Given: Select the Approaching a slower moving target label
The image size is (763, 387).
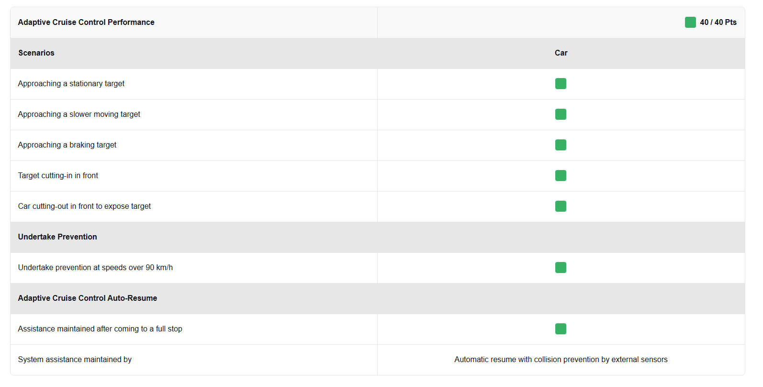Looking at the screenshot, I should [79, 114].
